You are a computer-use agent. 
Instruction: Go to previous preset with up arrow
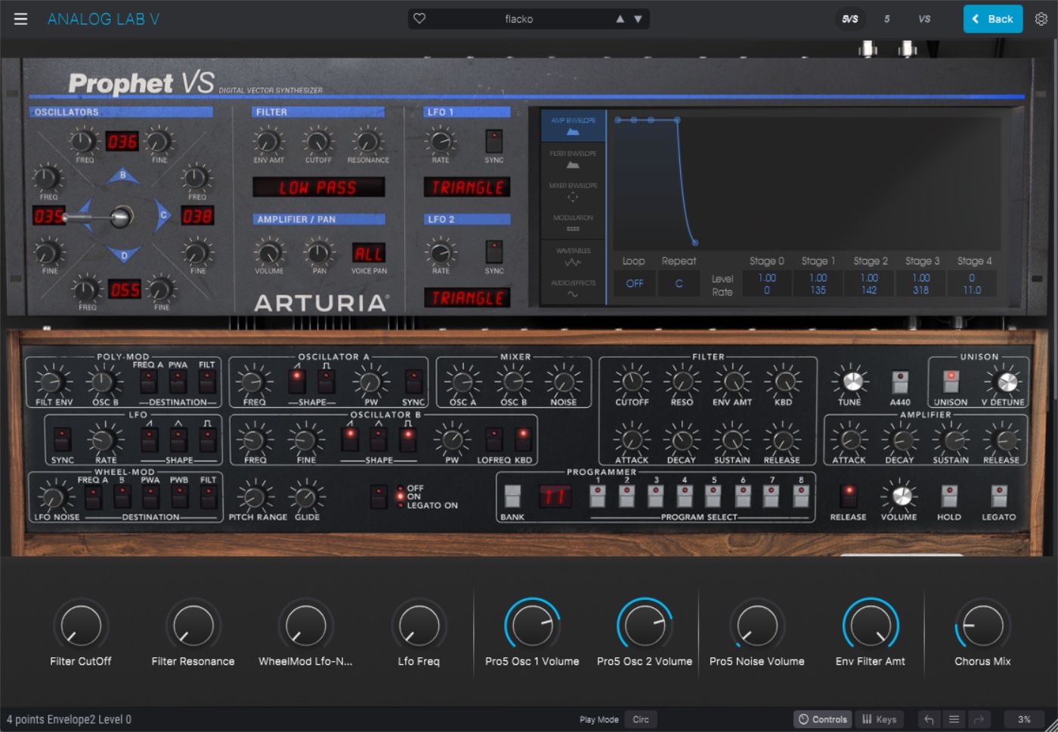[620, 19]
